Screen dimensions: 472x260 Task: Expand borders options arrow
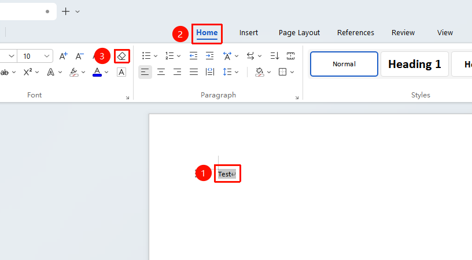click(292, 72)
